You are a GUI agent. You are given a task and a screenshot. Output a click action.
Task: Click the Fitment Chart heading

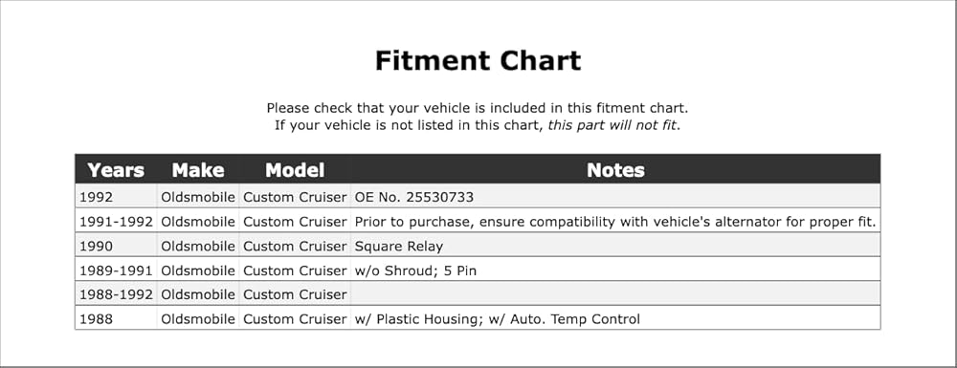pyautogui.click(x=478, y=61)
